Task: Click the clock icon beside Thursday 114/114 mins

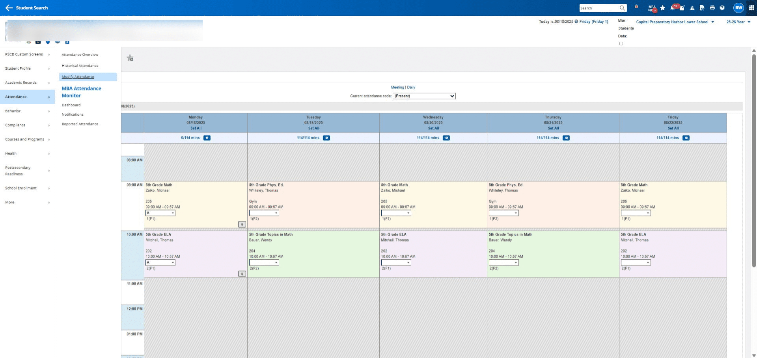Action: tap(566, 138)
